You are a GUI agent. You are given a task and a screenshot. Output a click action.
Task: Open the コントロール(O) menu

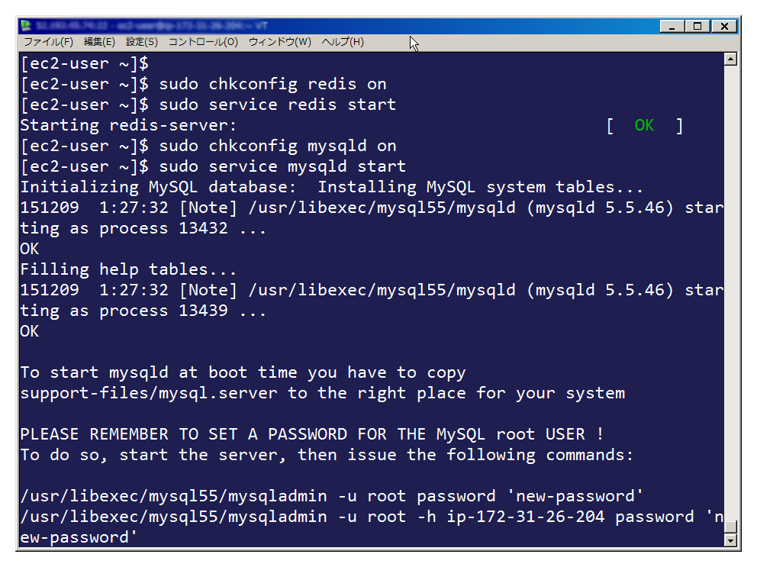(203, 42)
